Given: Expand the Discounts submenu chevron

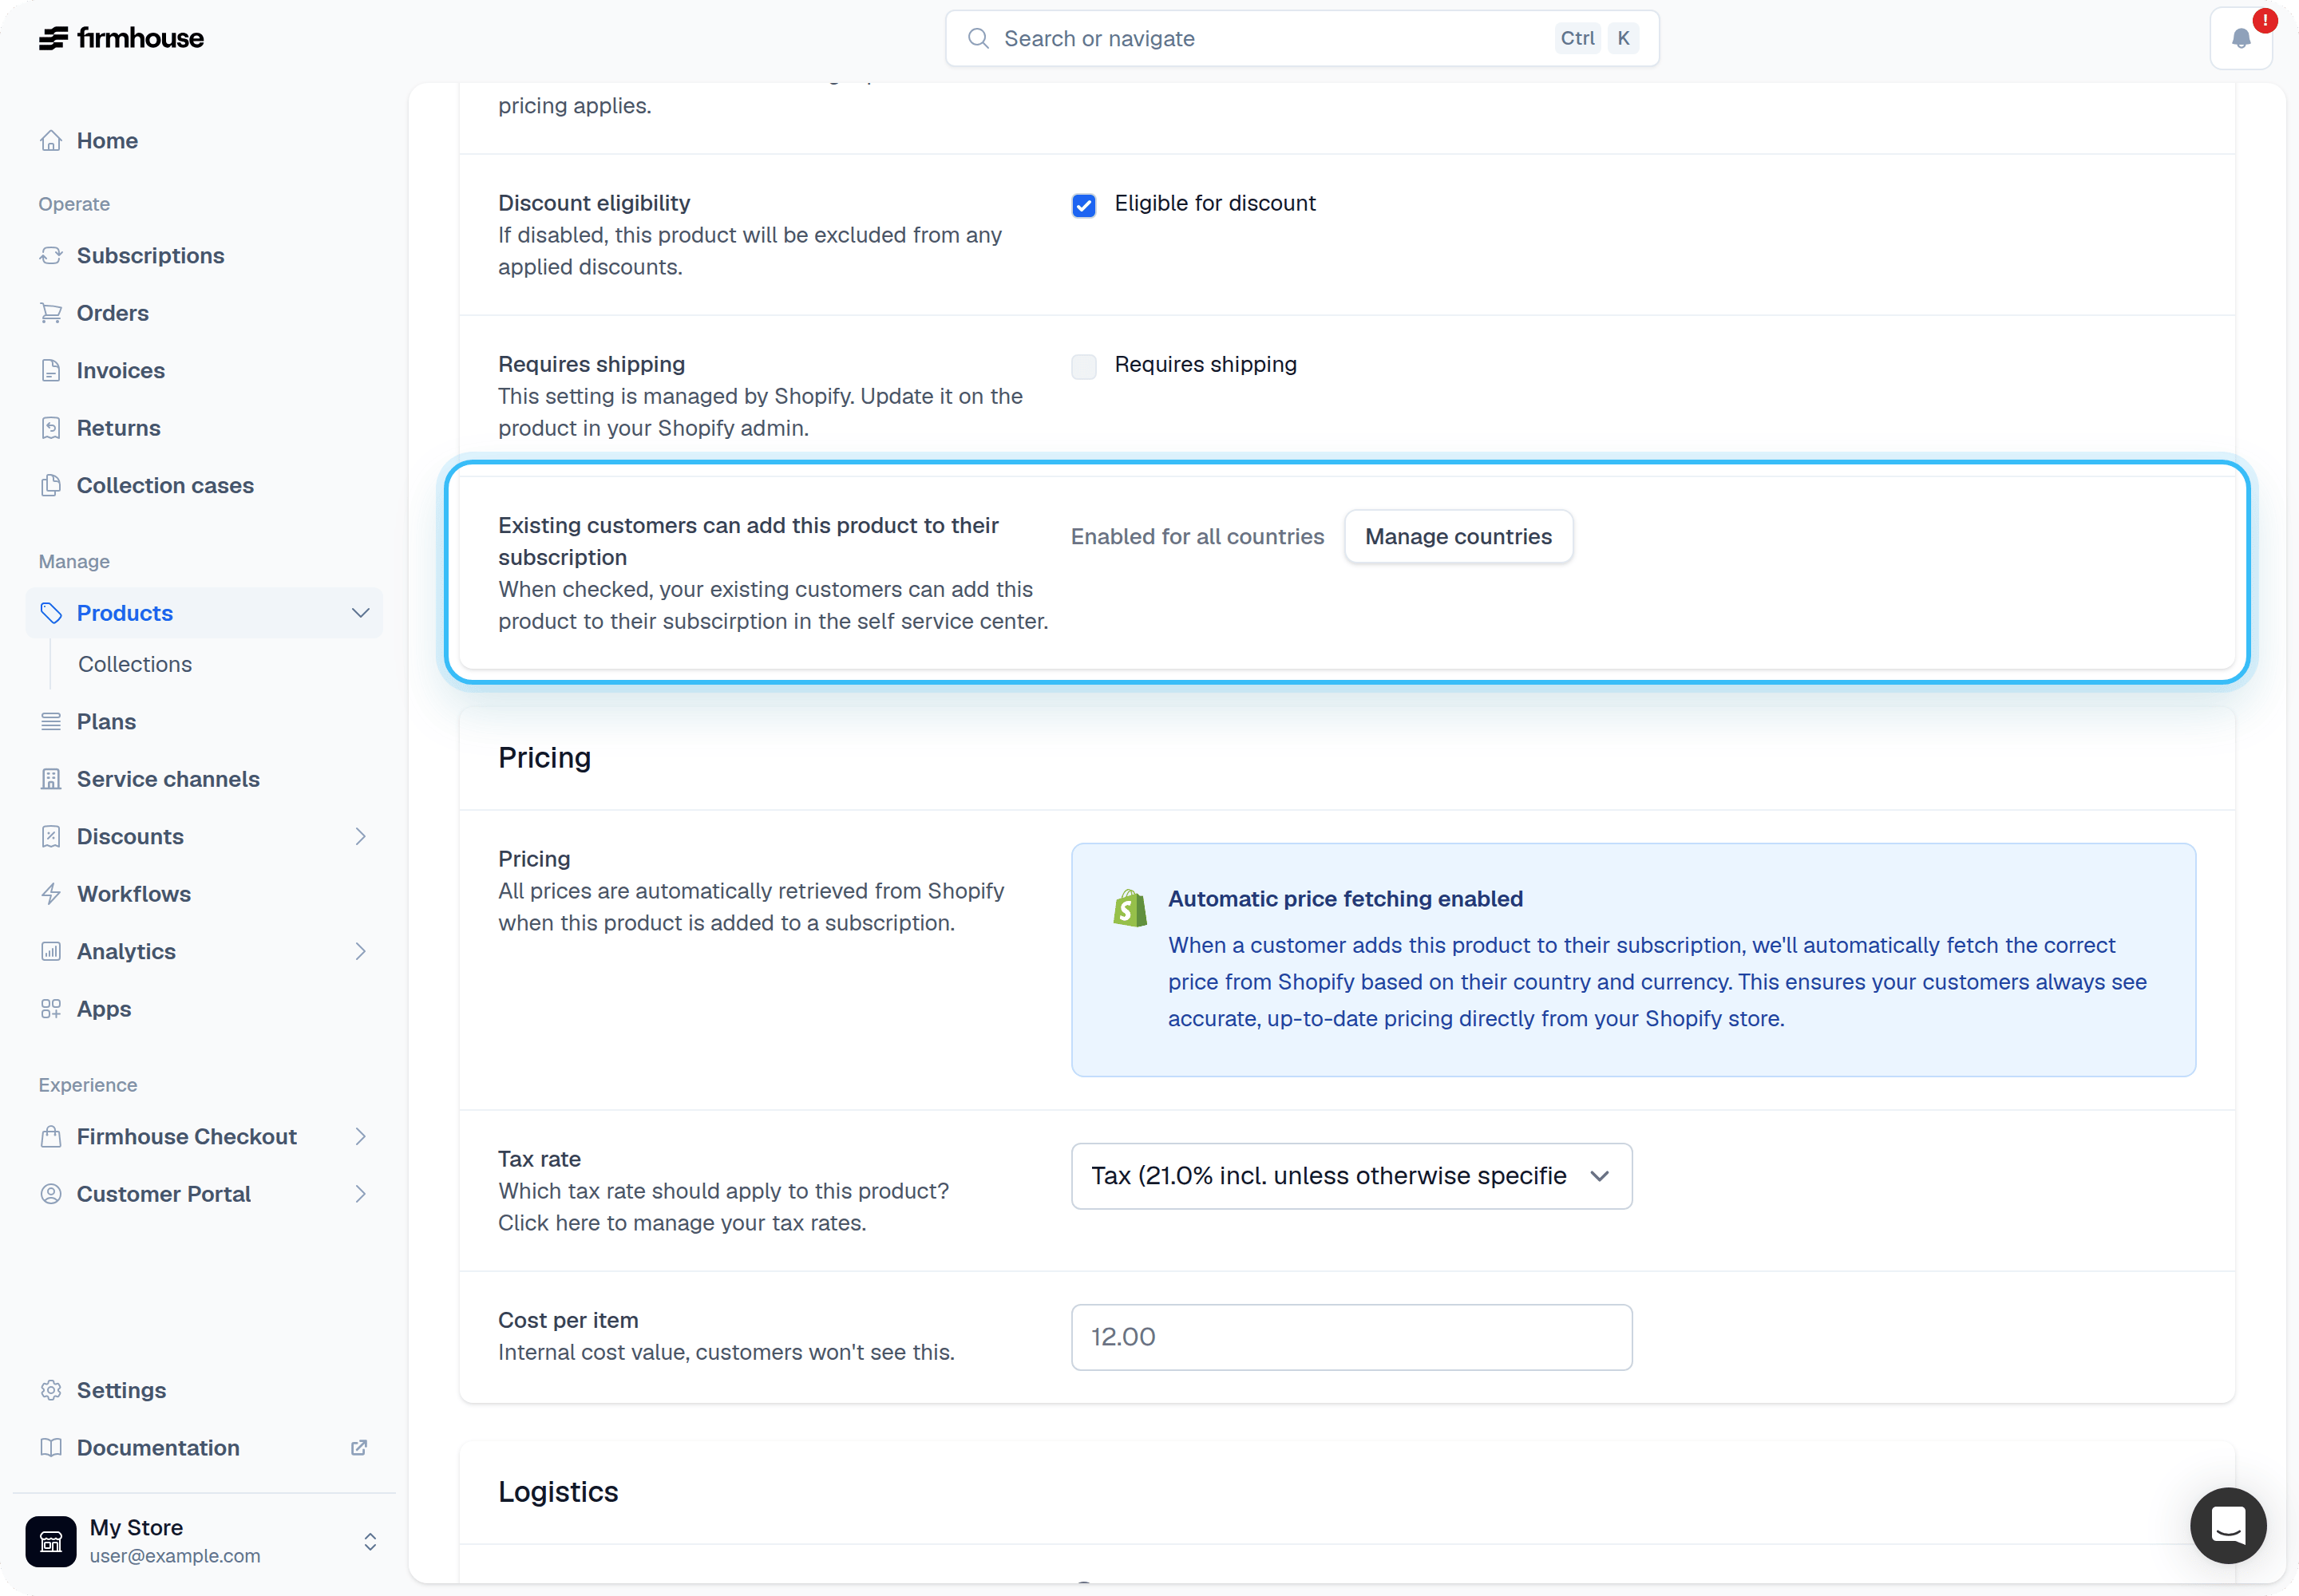Looking at the screenshot, I should 360,837.
